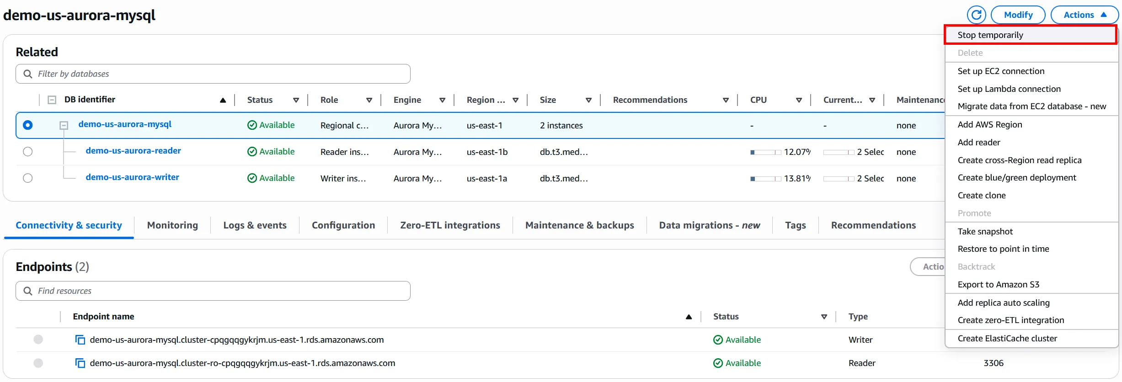Sort by the Recommendations column
Screen dimensions: 1122x382
point(726,100)
